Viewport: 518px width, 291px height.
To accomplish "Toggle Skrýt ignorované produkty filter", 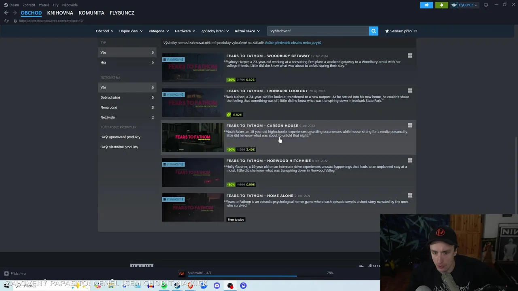I will [x=120, y=137].
